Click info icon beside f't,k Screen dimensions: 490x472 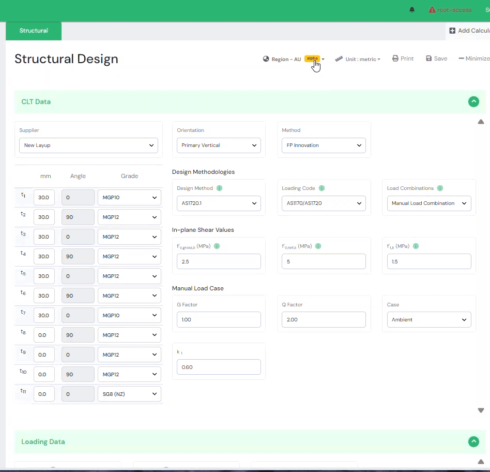pos(416,246)
